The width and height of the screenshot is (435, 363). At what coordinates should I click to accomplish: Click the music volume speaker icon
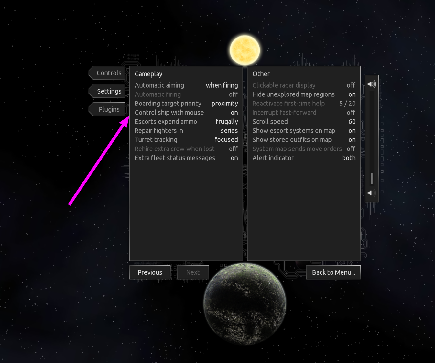click(371, 192)
